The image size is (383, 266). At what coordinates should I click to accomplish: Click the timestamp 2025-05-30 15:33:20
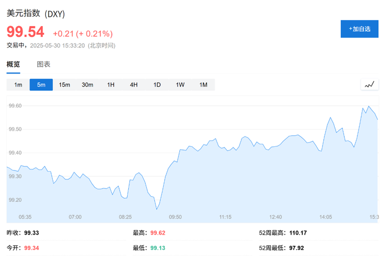pos(57,46)
